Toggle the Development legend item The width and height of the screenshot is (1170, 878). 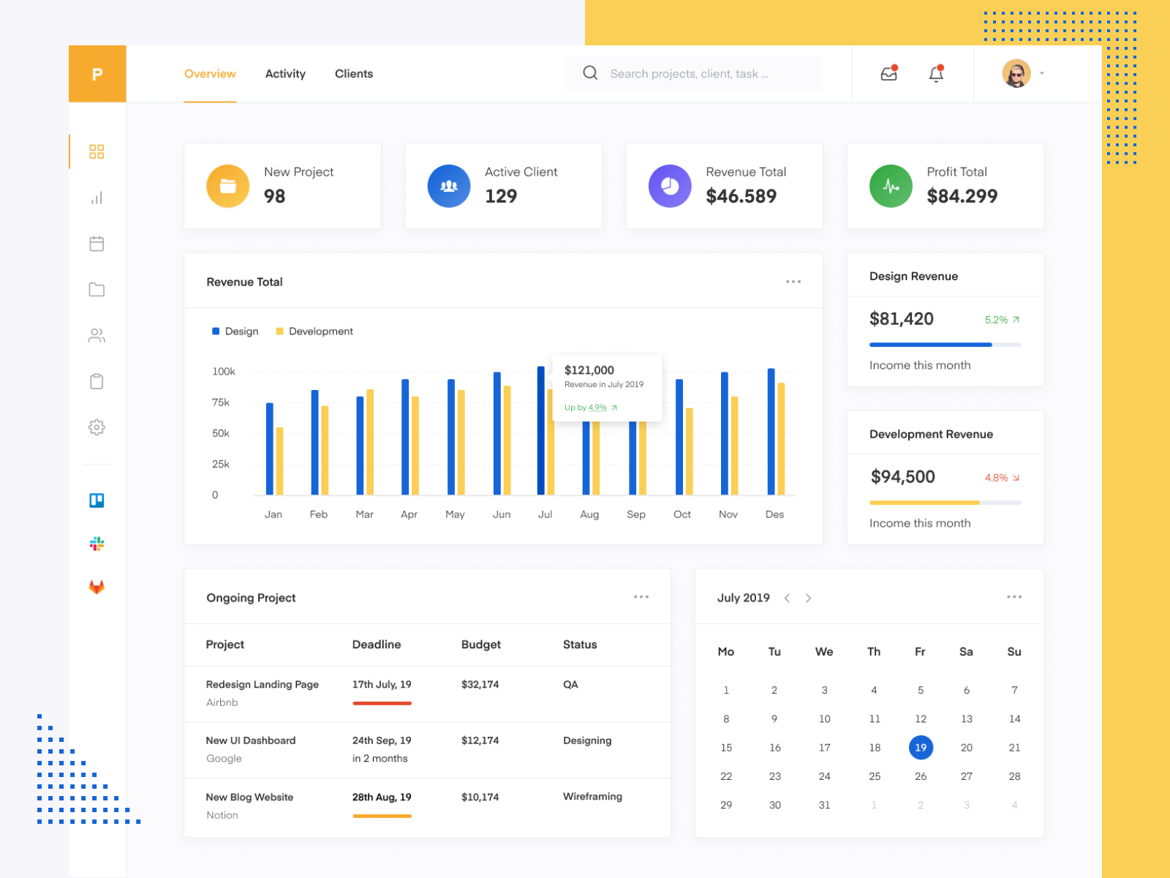point(314,331)
